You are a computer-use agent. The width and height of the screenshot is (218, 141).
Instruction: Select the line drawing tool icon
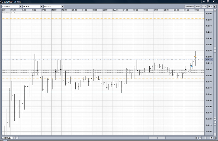(x=212, y=7)
